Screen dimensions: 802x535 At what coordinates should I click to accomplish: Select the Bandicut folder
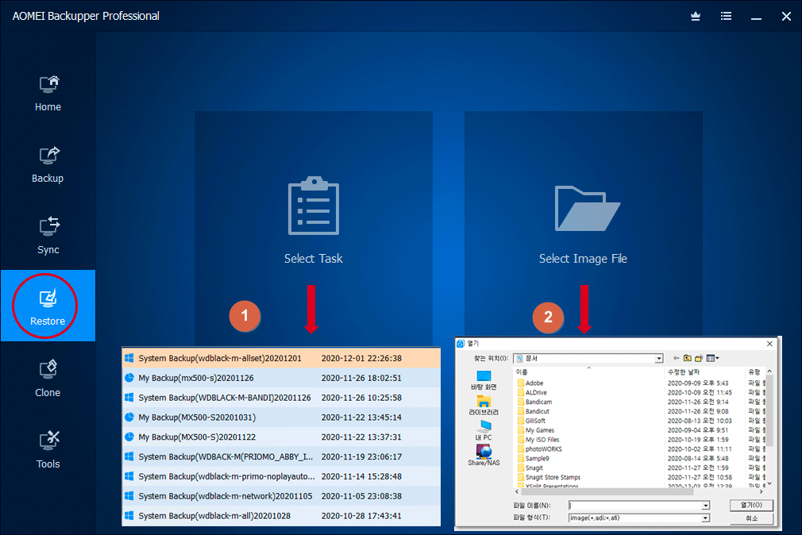(x=533, y=411)
